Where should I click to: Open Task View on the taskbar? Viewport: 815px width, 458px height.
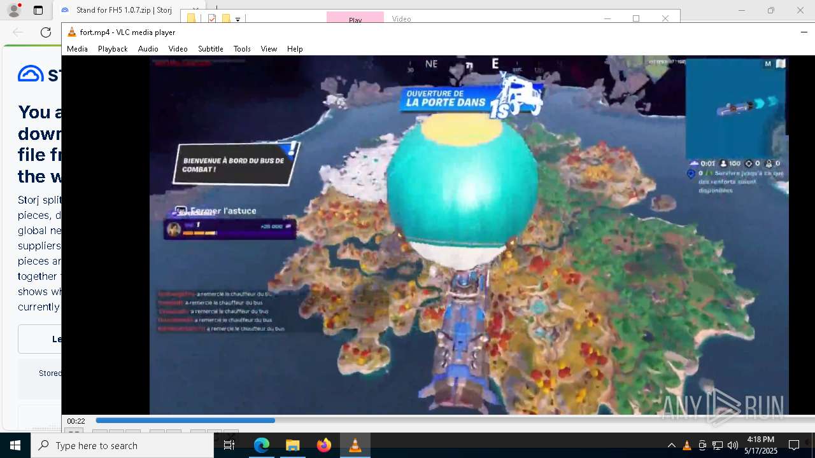coord(229,445)
